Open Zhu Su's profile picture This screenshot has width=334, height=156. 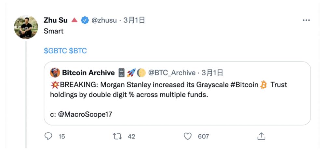tap(26, 27)
